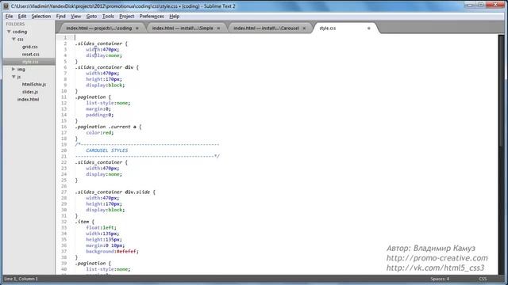The height and width of the screenshot is (285, 508).
Task: Change the CSS syntax in status bar
Action: [483, 279]
